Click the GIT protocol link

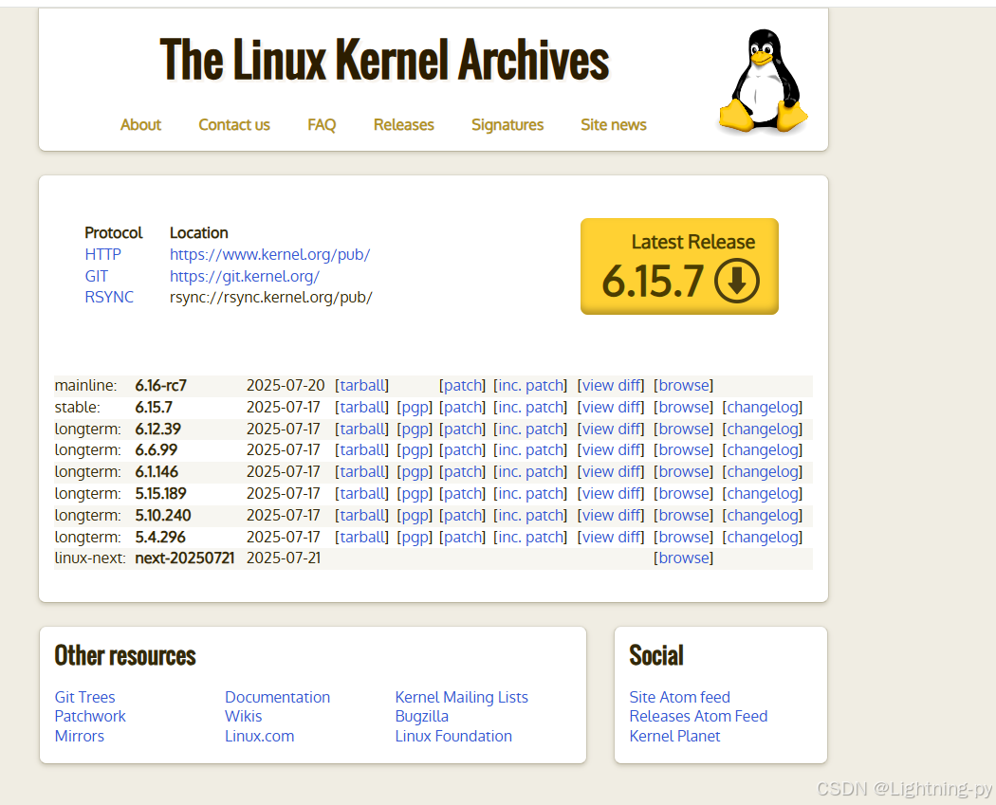[97, 276]
